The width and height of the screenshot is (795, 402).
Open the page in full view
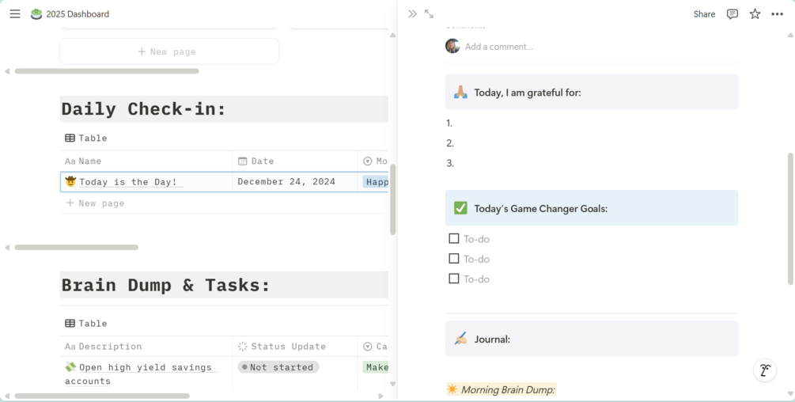(x=429, y=14)
